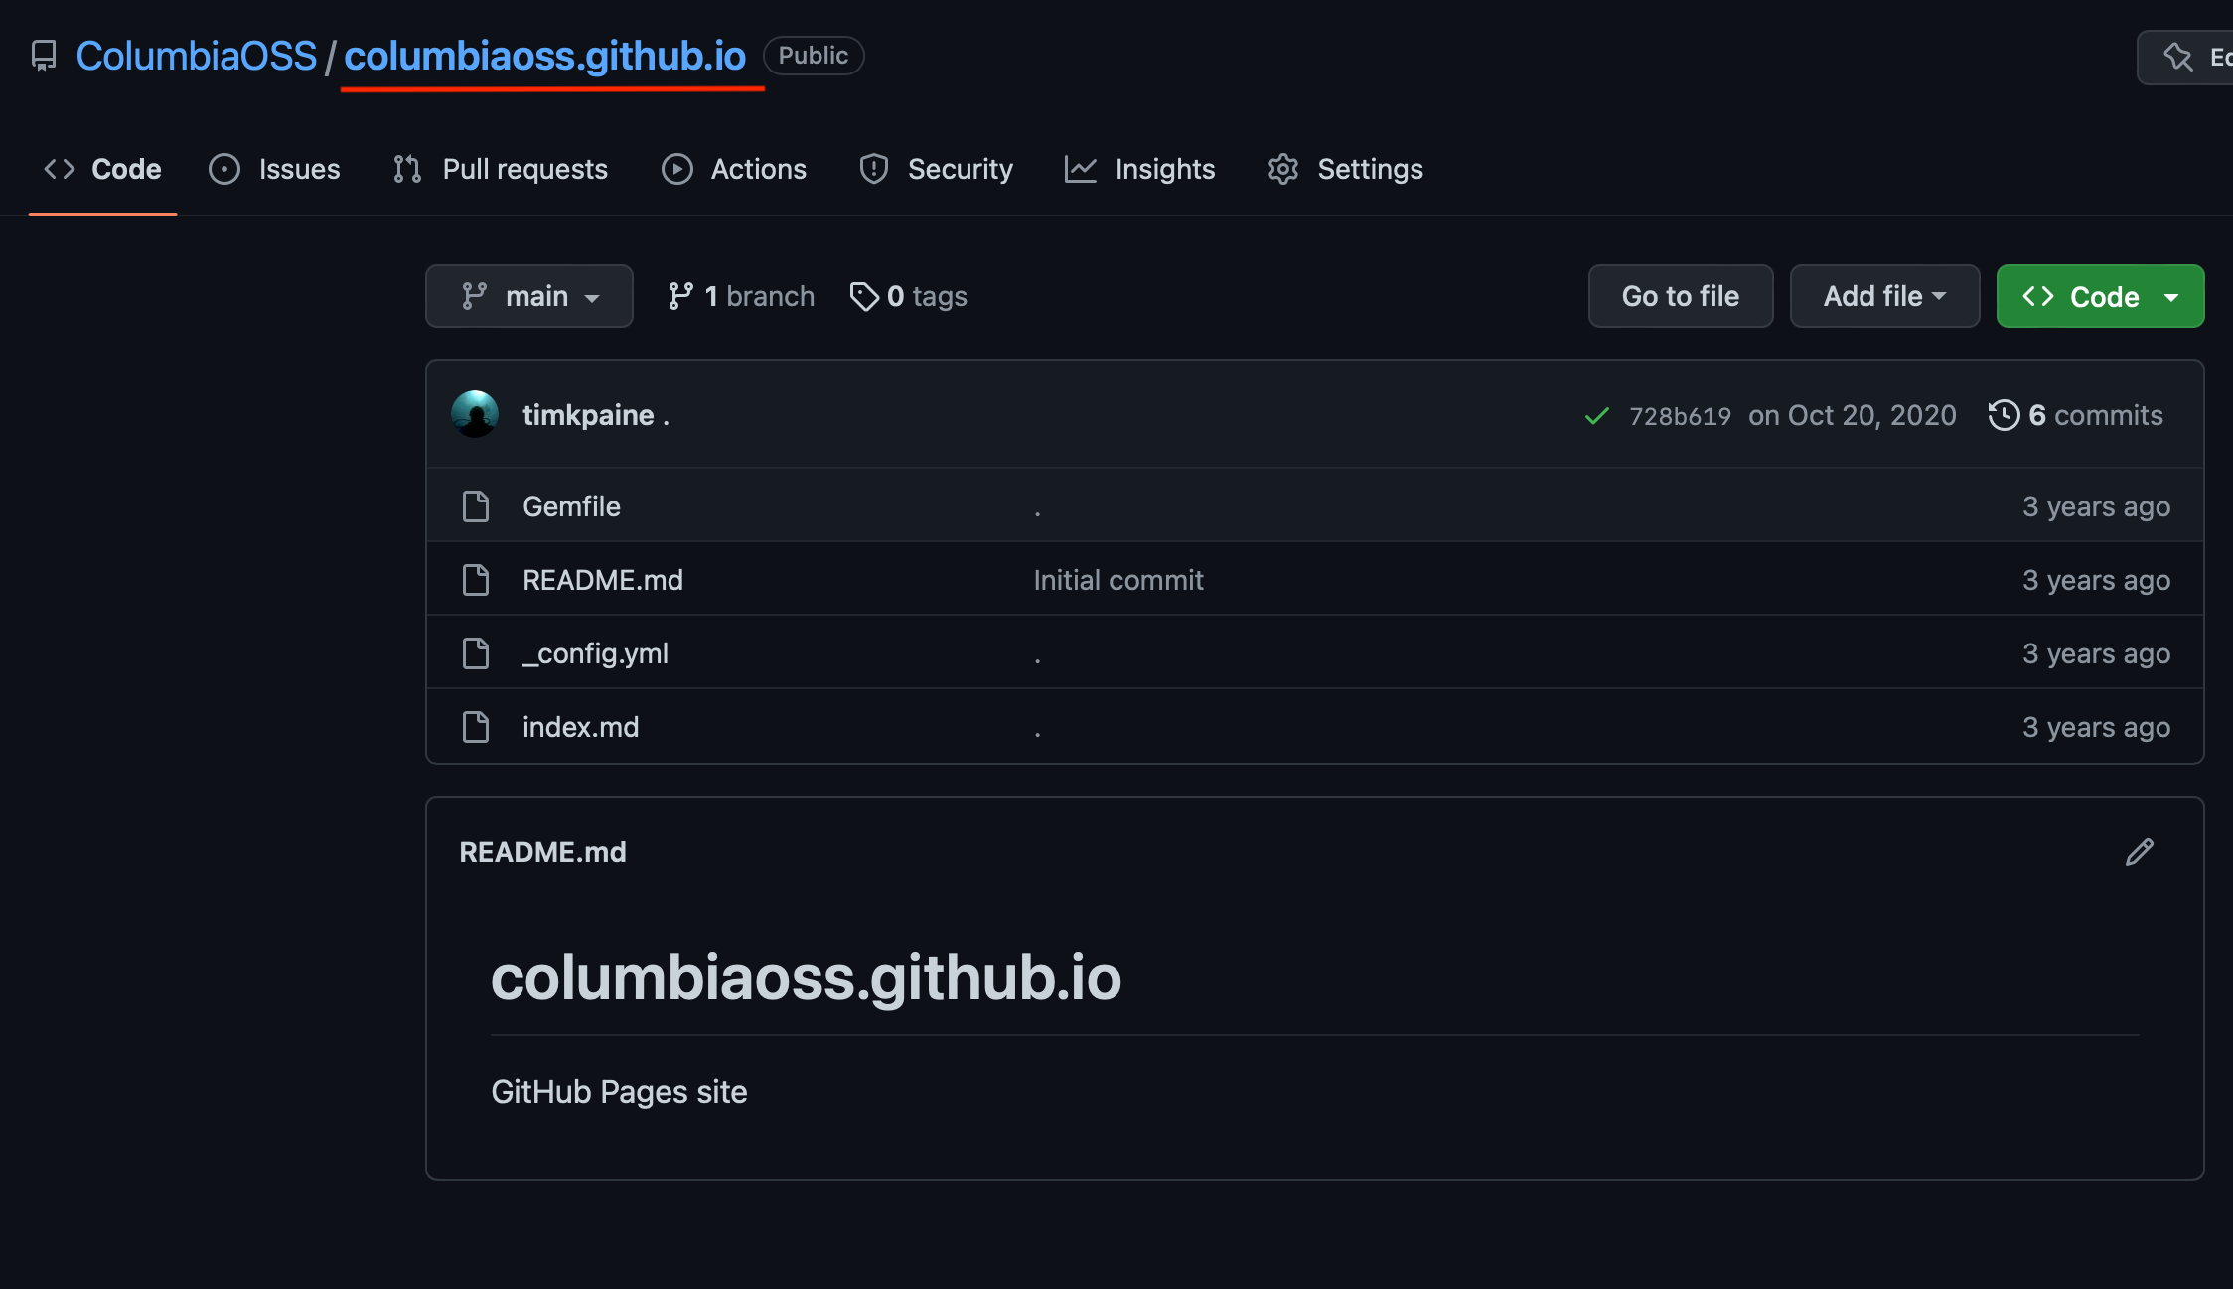Image resolution: width=2233 pixels, height=1289 pixels.
Task: Open the Gemfile file
Action: [571, 506]
